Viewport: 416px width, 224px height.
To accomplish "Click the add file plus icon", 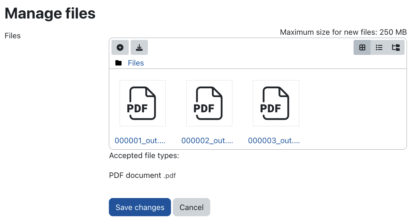I will coord(120,47).
